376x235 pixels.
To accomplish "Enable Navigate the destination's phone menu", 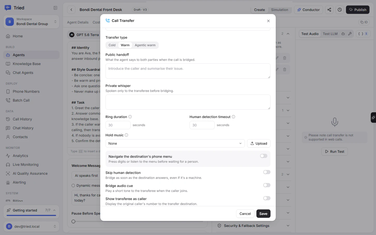I will click(x=264, y=156).
